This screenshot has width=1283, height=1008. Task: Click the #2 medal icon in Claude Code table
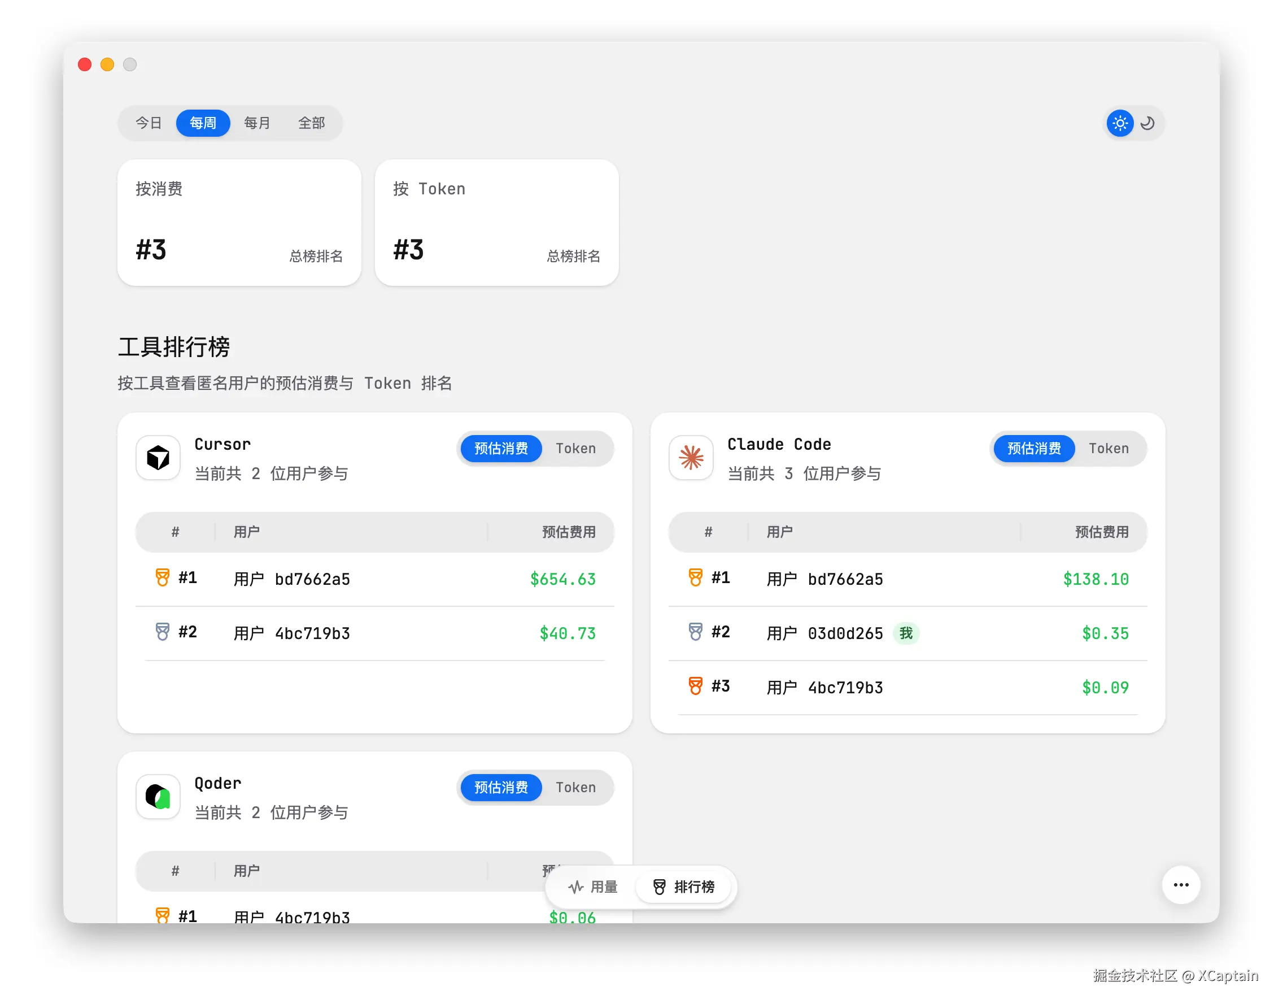(696, 632)
